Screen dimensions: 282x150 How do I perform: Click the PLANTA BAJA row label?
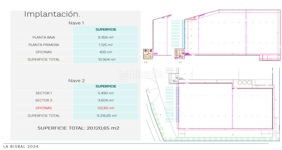point(44,37)
